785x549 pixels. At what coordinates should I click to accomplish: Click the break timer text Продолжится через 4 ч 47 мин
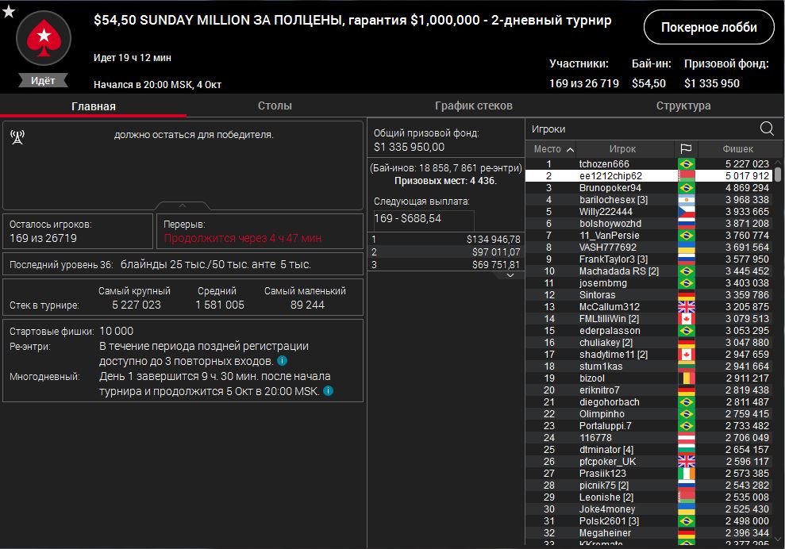tap(243, 238)
